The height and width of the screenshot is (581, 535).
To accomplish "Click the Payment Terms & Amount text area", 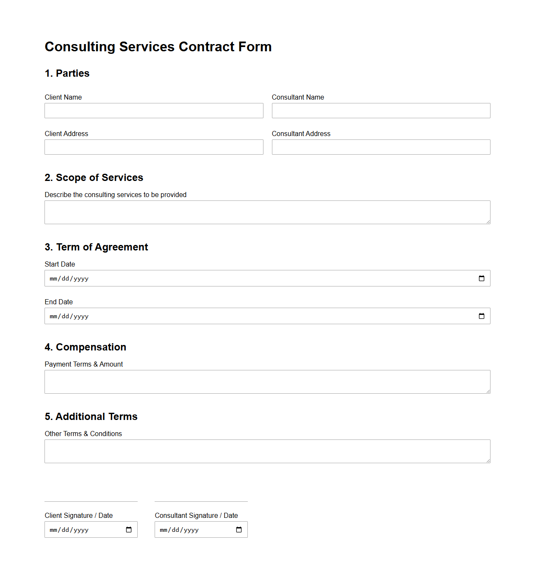I will tap(267, 381).
